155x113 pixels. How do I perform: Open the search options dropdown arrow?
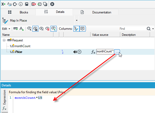click(x=153, y=29)
